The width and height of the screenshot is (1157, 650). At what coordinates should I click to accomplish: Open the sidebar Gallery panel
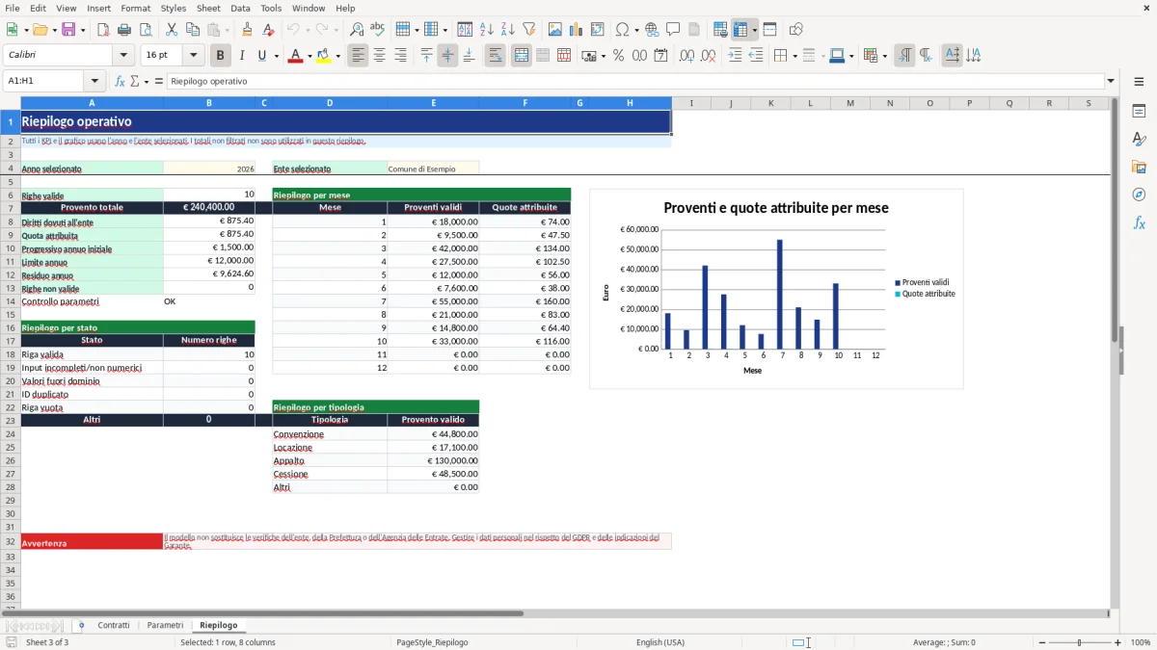[1139, 167]
